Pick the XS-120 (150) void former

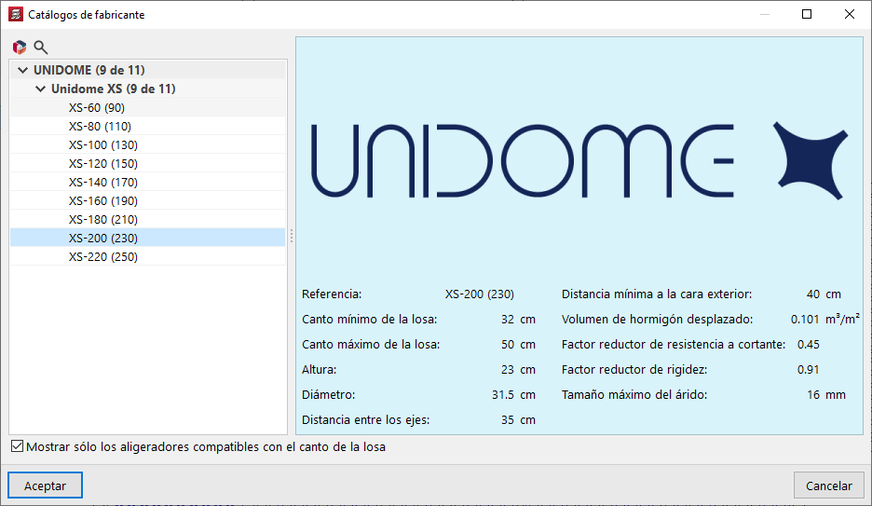[148, 163]
